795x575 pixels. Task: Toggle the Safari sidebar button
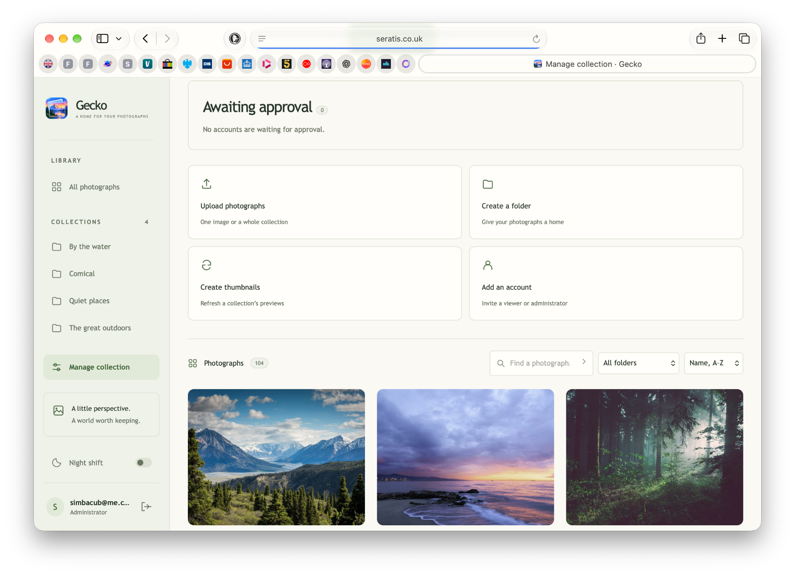coord(102,38)
